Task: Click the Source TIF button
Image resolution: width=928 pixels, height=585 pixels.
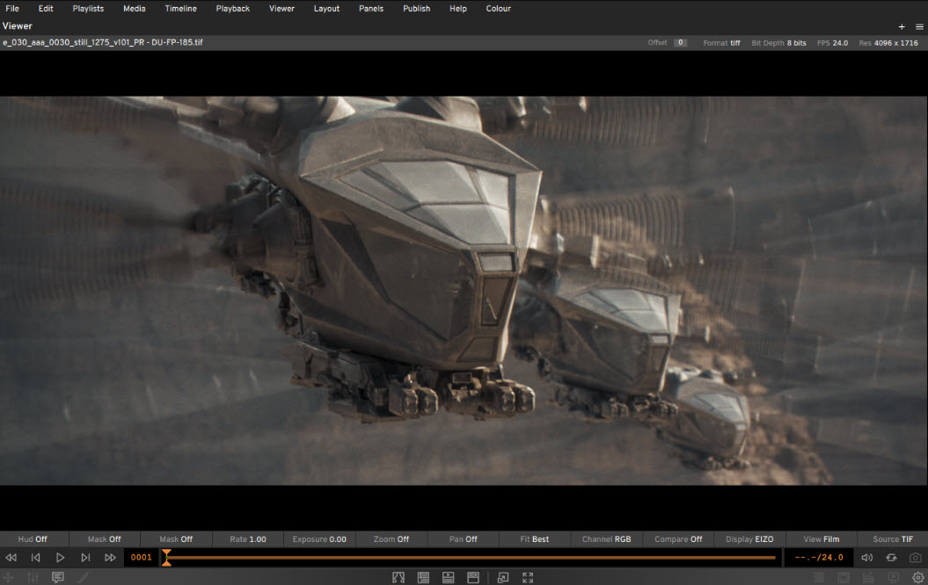Action: point(893,539)
